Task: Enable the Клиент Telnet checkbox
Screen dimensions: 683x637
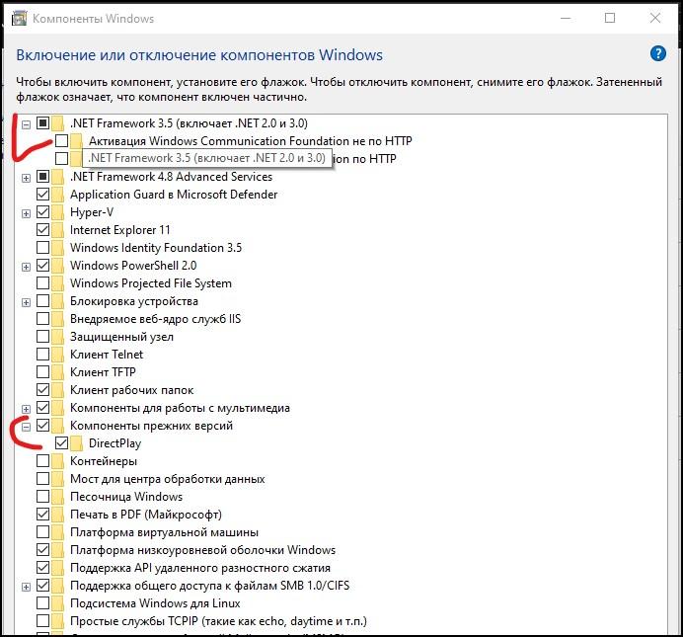Action: [x=42, y=355]
